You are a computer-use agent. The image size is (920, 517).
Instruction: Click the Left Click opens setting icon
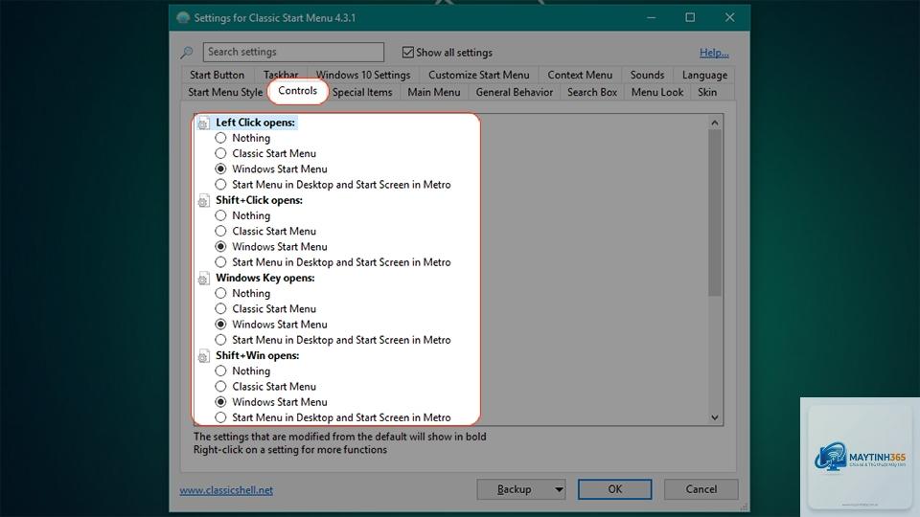point(203,124)
